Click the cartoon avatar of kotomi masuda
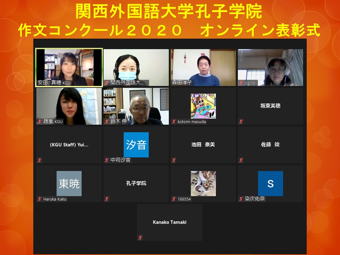The image size is (340, 255). point(203,106)
